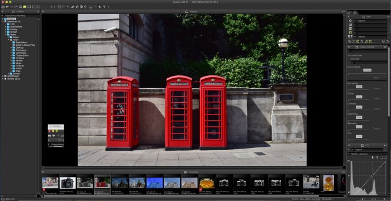Click the black point icon above the LCH curve

pyautogui.click(x=382, y=157)
